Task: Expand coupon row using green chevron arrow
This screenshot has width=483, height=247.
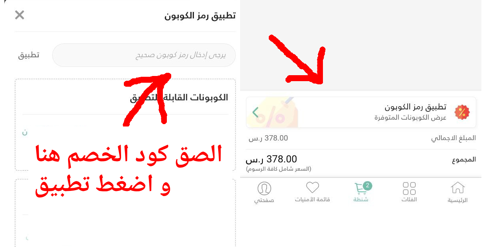Action: coord(256,113)
